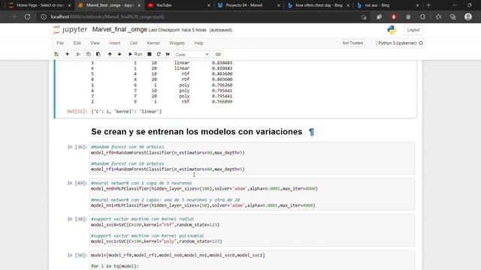
Task: Open the Edit menu
Action: click(x=77, y=43)
